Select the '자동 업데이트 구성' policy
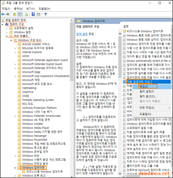Image resolution: width=173 pixels, height=178 pixels. click(x=138, y=82)
